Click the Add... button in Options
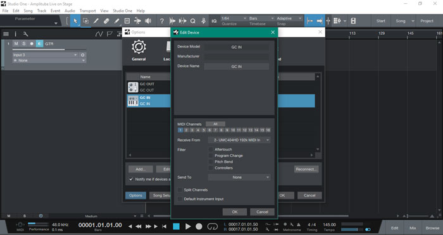This screenshot has width=443, height=235. coord(140,169)
